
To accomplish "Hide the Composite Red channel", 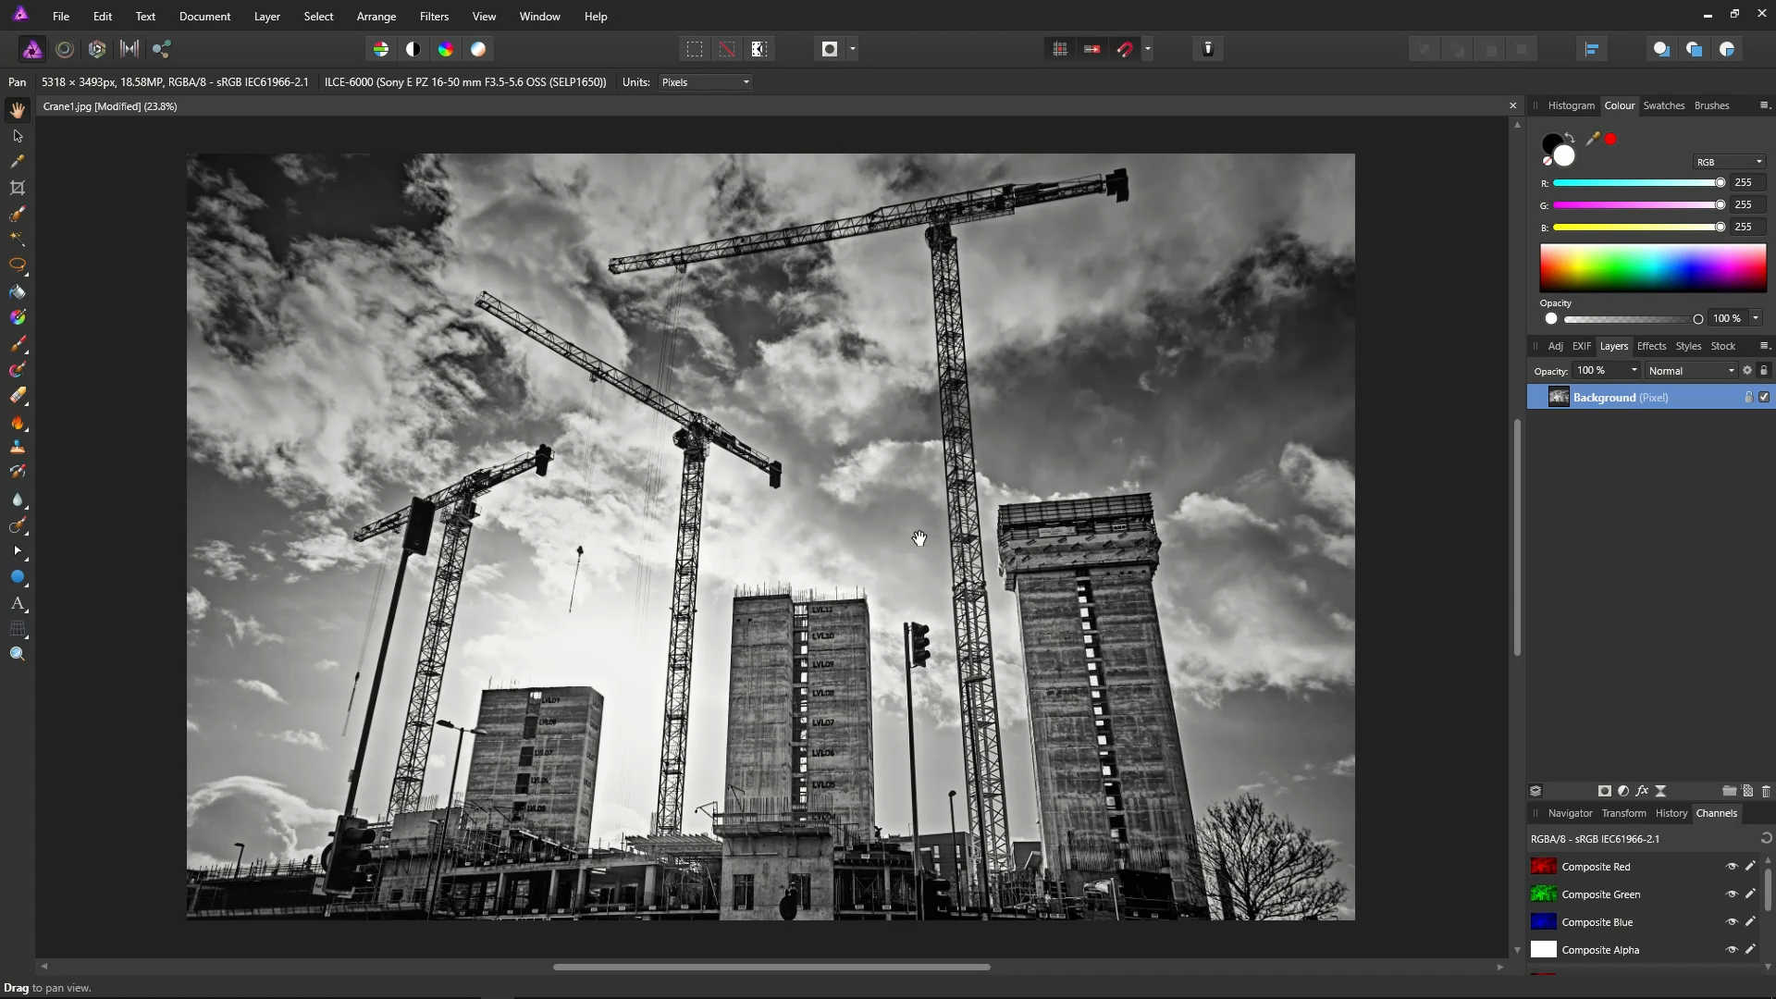I will (x=1732, y=867).
